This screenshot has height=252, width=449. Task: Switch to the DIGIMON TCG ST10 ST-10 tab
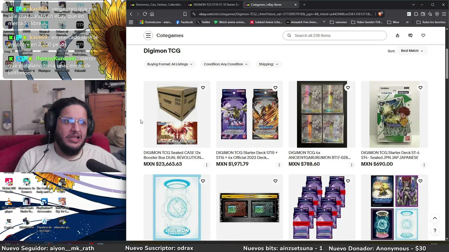pyautogui.click(x=213, y=5)
